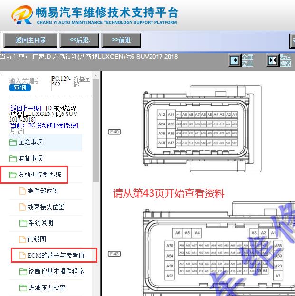Click the page icon beside 配线图
Image resolution: width=295 pixels, height=296 pixels.
[22, 239]
